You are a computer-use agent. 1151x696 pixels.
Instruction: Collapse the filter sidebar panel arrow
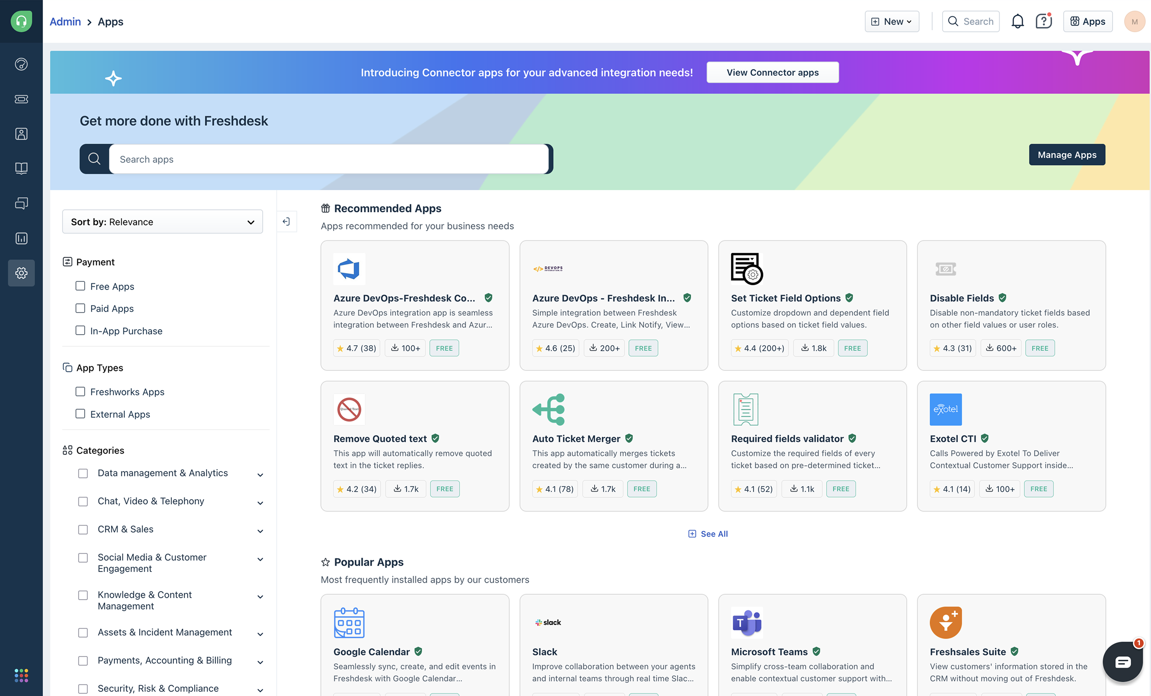(286, 221)
